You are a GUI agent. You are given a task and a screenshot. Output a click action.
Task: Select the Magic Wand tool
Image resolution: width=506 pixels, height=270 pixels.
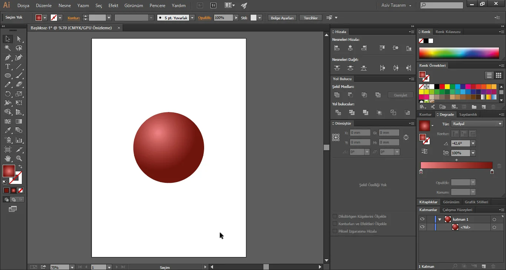[7, 48]
